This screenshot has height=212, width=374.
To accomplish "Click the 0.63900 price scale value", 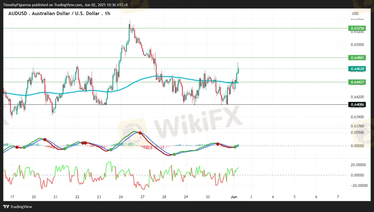I will click(x=357, y=117).
